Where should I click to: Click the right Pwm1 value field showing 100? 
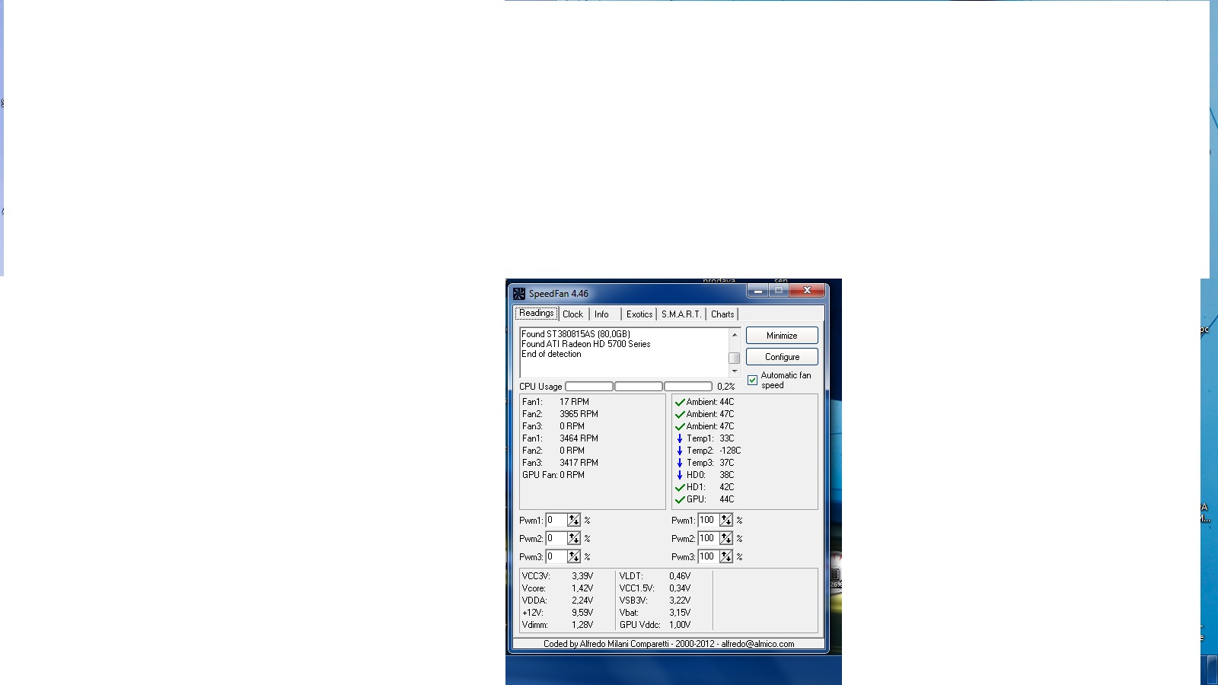[x=709, y=521]
